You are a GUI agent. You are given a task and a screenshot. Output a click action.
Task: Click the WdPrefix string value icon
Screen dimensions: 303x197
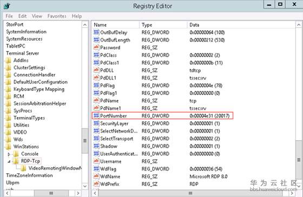coord(96,184)
